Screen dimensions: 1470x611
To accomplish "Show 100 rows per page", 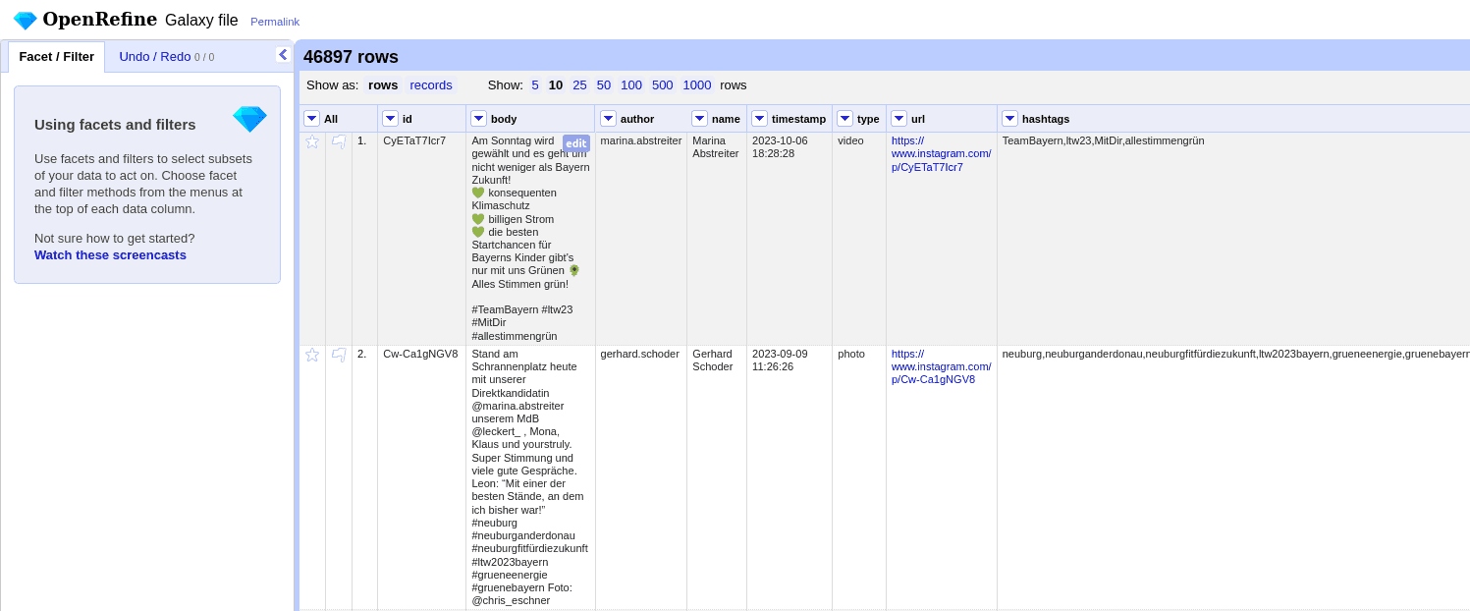I will 630,84.
